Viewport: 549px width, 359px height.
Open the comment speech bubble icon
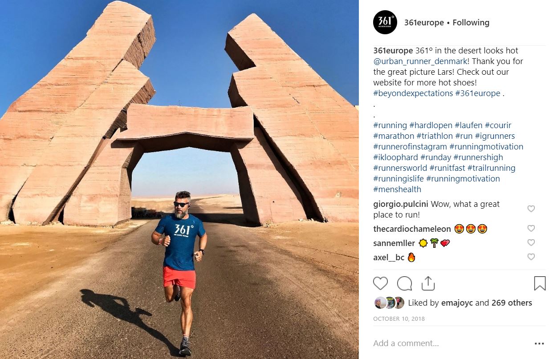[x=404, y=283]
